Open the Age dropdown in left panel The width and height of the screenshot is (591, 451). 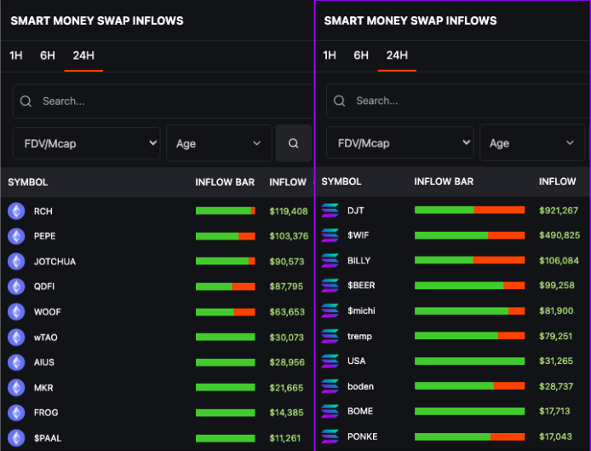click(219, 143)
